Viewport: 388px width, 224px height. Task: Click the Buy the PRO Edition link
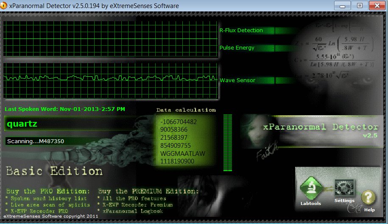(48, 191)
